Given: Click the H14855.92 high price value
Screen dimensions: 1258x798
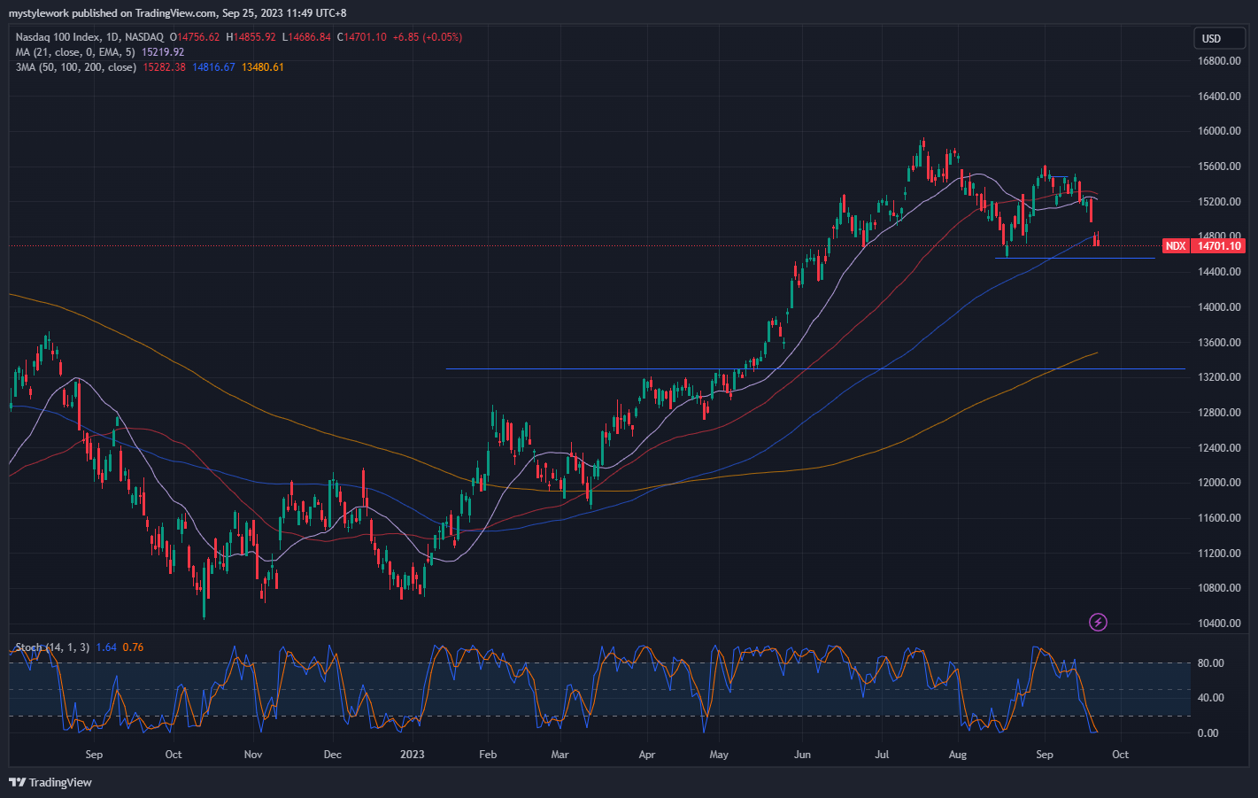Looking at the screenshot, I should click(x=251, y=37).
